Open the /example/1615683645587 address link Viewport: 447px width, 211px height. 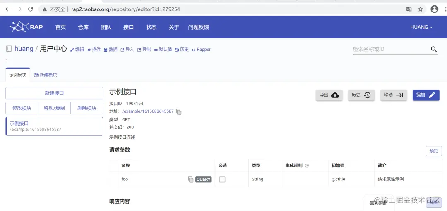148,111
